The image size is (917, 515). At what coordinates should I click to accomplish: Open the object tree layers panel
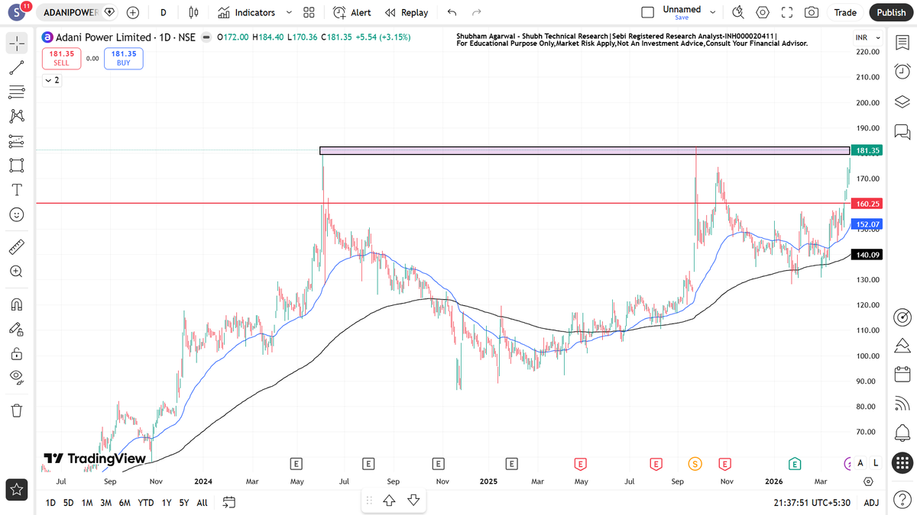[902, 101]
